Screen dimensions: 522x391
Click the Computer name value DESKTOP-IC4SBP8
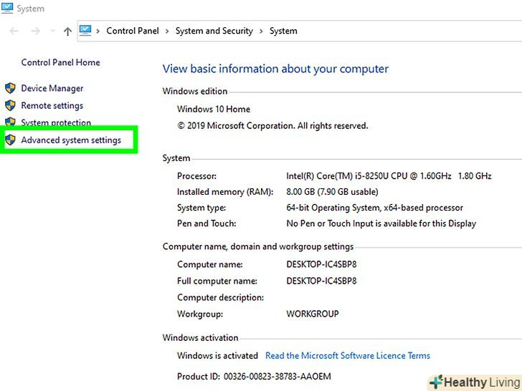click(x=321, y=264)
